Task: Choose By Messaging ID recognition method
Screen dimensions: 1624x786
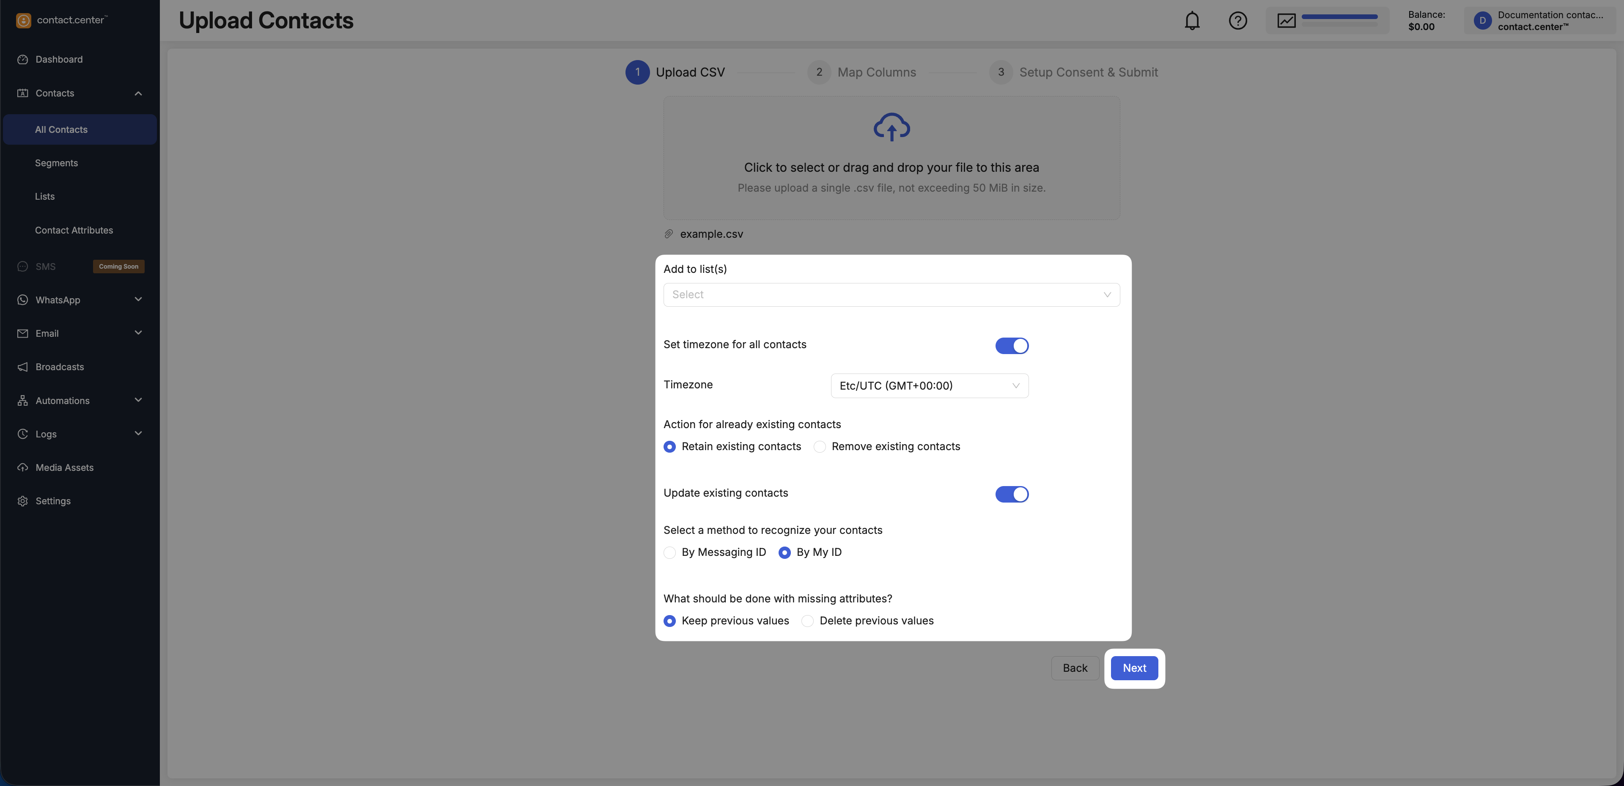Action: pyautogui.click(x=669, y=552)
